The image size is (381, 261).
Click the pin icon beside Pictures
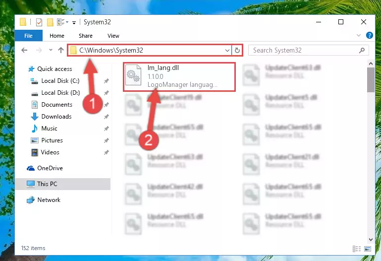[107, 140]
